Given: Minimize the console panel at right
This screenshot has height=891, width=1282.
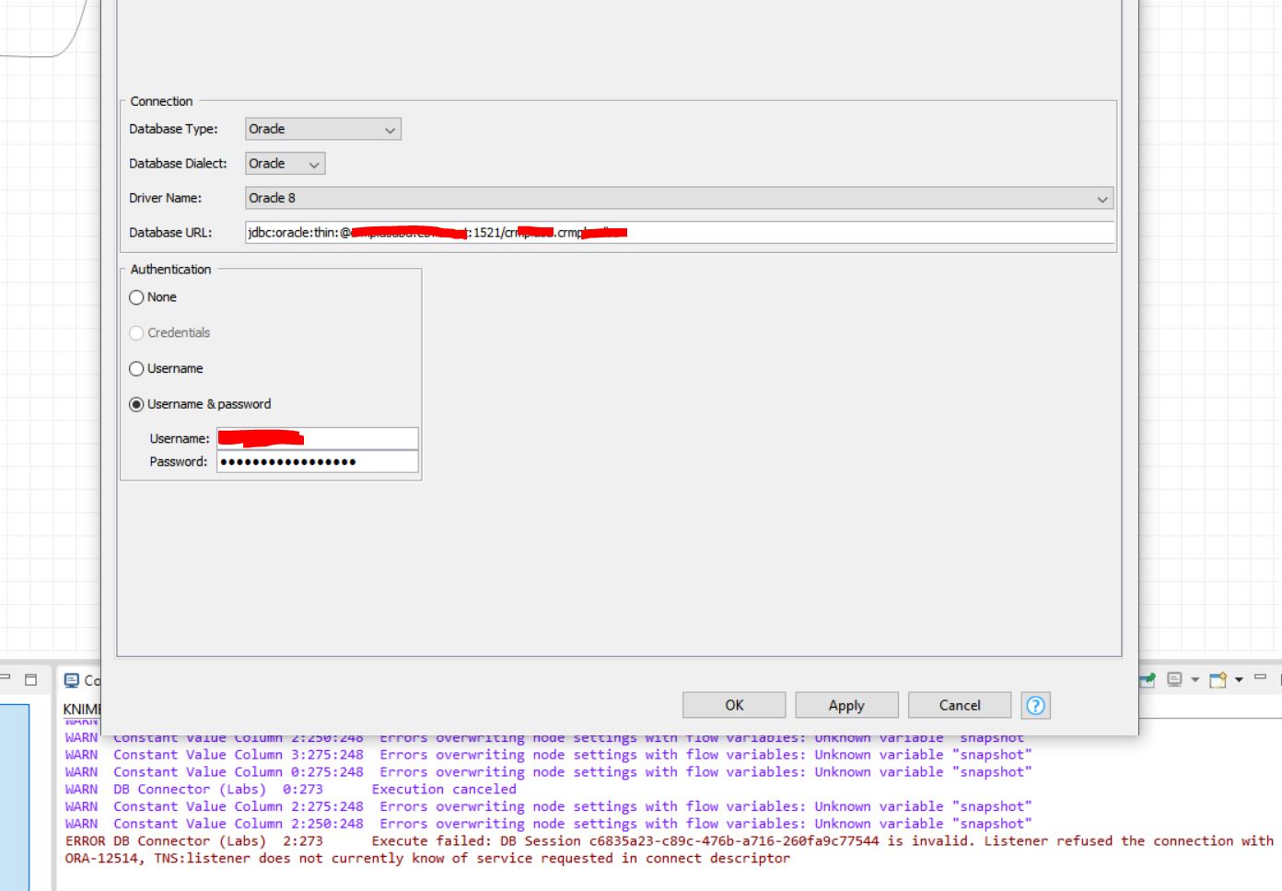Looking at the screenshot, I should 1260,678.
